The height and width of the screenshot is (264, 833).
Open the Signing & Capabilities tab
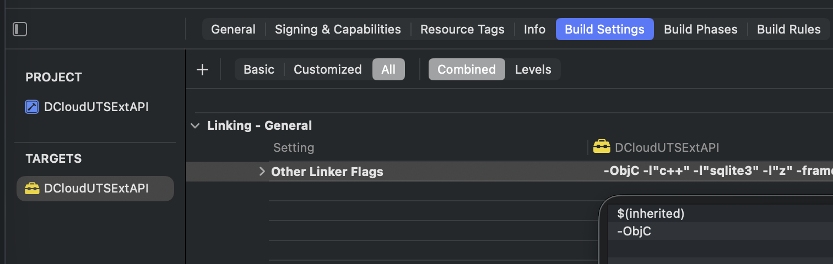338,29
